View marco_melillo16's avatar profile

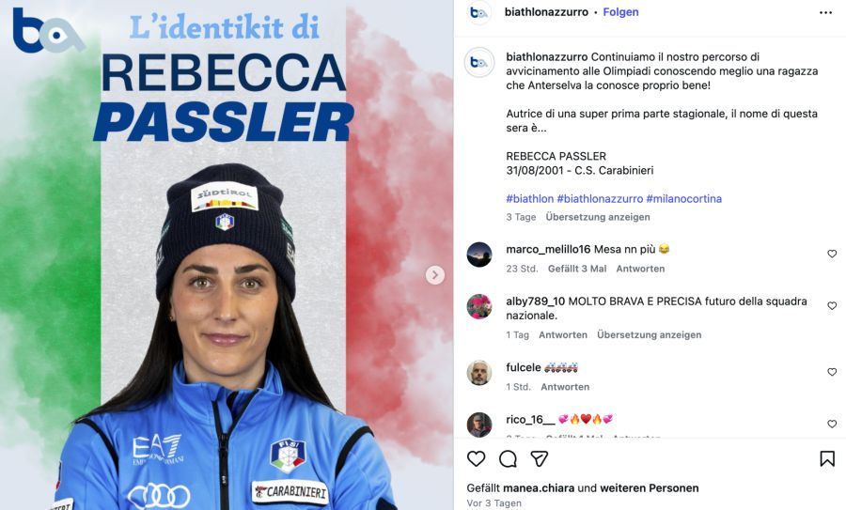(x=479, y=255)
